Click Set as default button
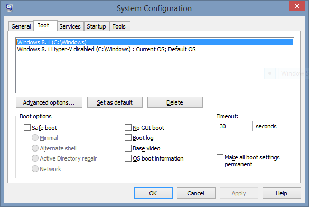This screenshot has height=207, width=309. pos(115,102)
